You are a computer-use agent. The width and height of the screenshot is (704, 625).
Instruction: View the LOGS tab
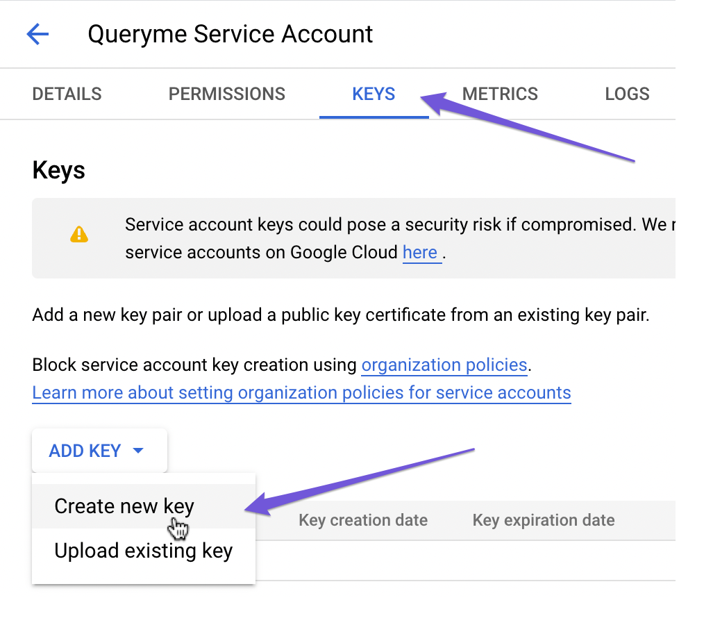pyautogui.click(x=627, y=94)
